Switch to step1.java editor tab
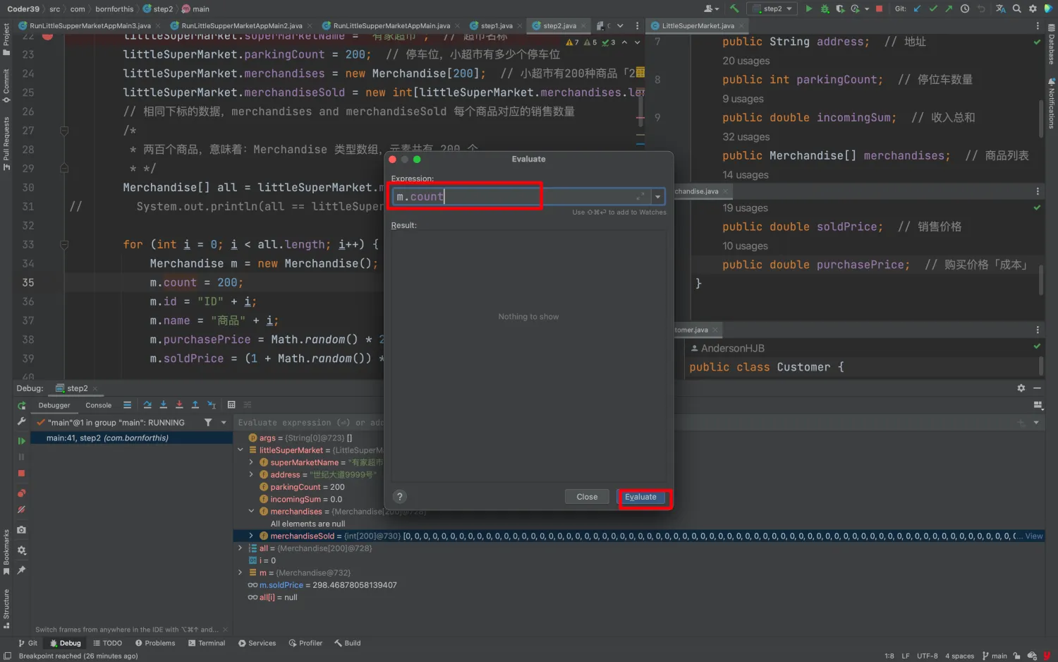Screen dimensions: 1058x662 (497, 25)
